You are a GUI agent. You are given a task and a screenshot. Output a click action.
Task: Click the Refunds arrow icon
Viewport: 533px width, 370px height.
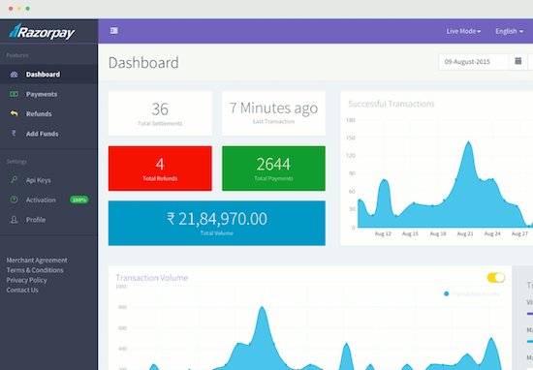[14, 113]
